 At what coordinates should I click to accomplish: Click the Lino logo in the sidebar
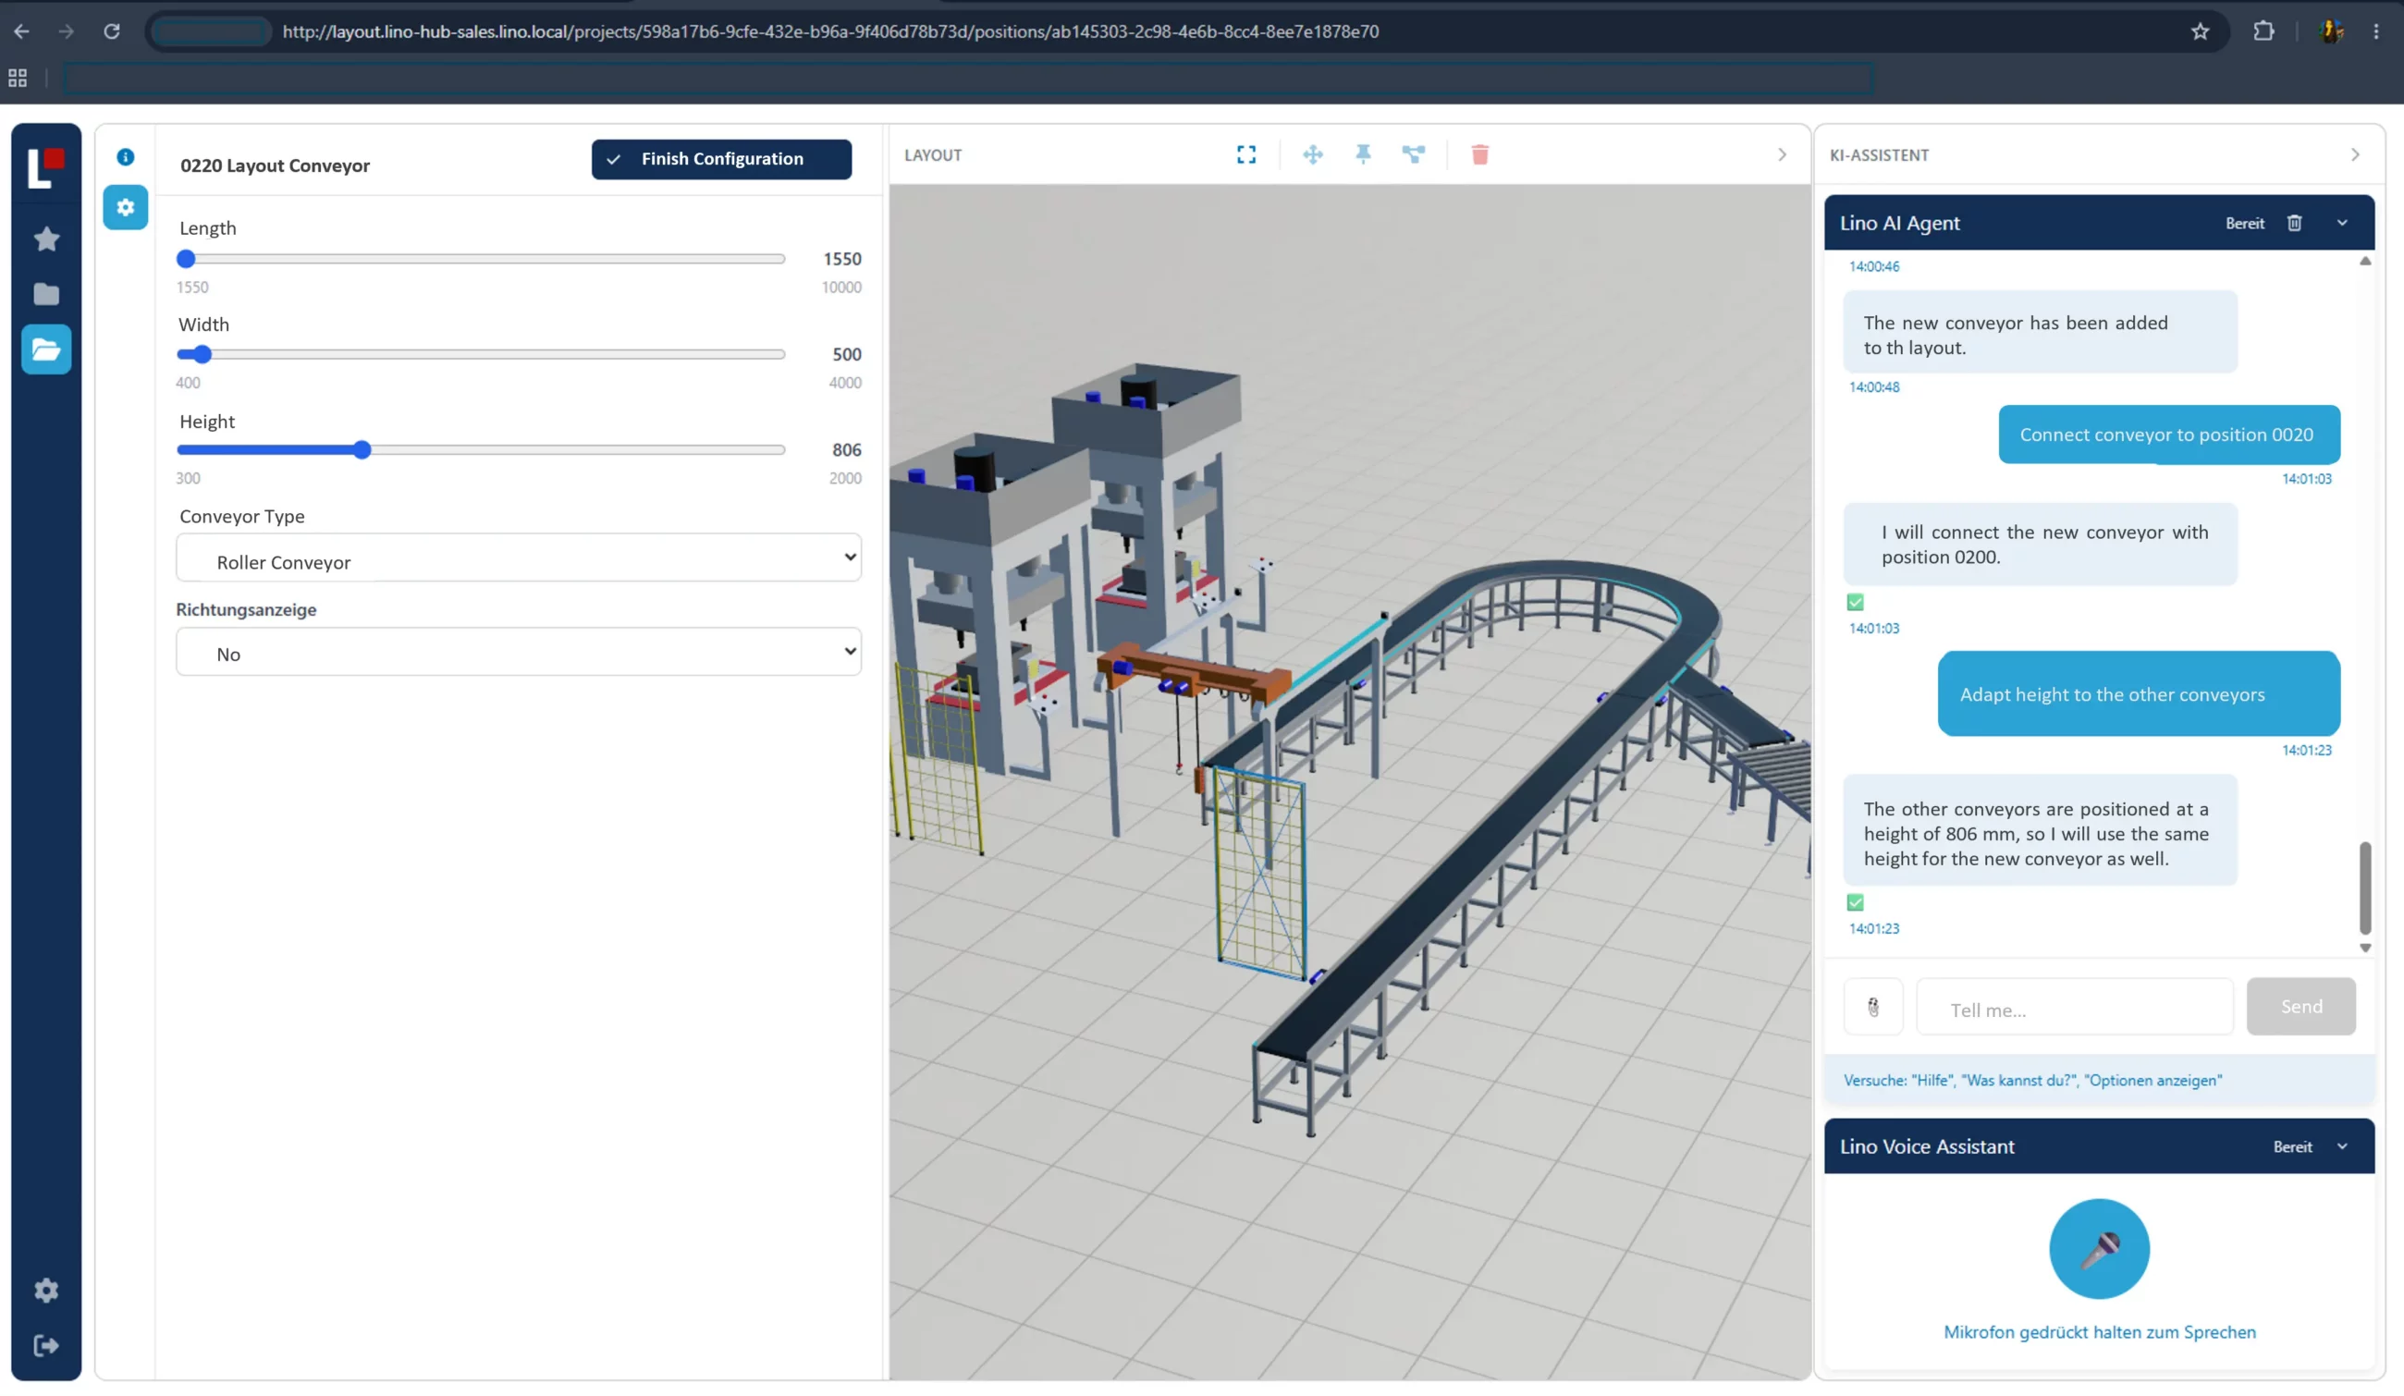[x=46, y=168]
